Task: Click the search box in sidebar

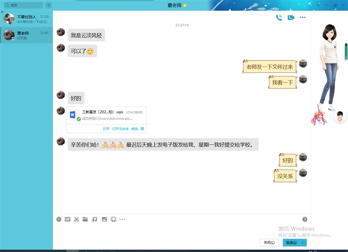Action: tap(24, 5)
